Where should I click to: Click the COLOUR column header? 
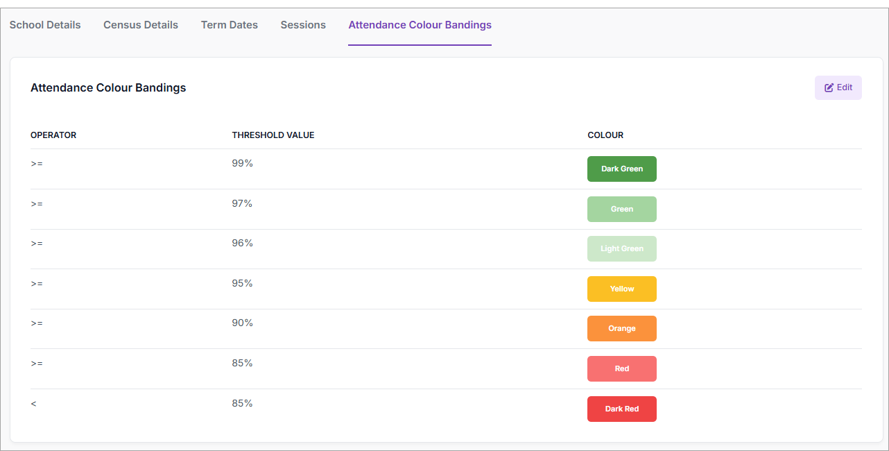pyautogui.click(x=605, y=135)
